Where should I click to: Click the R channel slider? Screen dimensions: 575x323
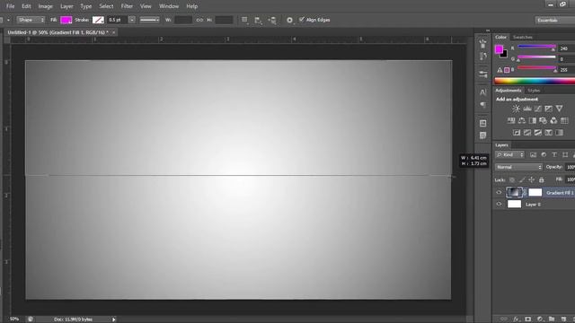[536, 47]
